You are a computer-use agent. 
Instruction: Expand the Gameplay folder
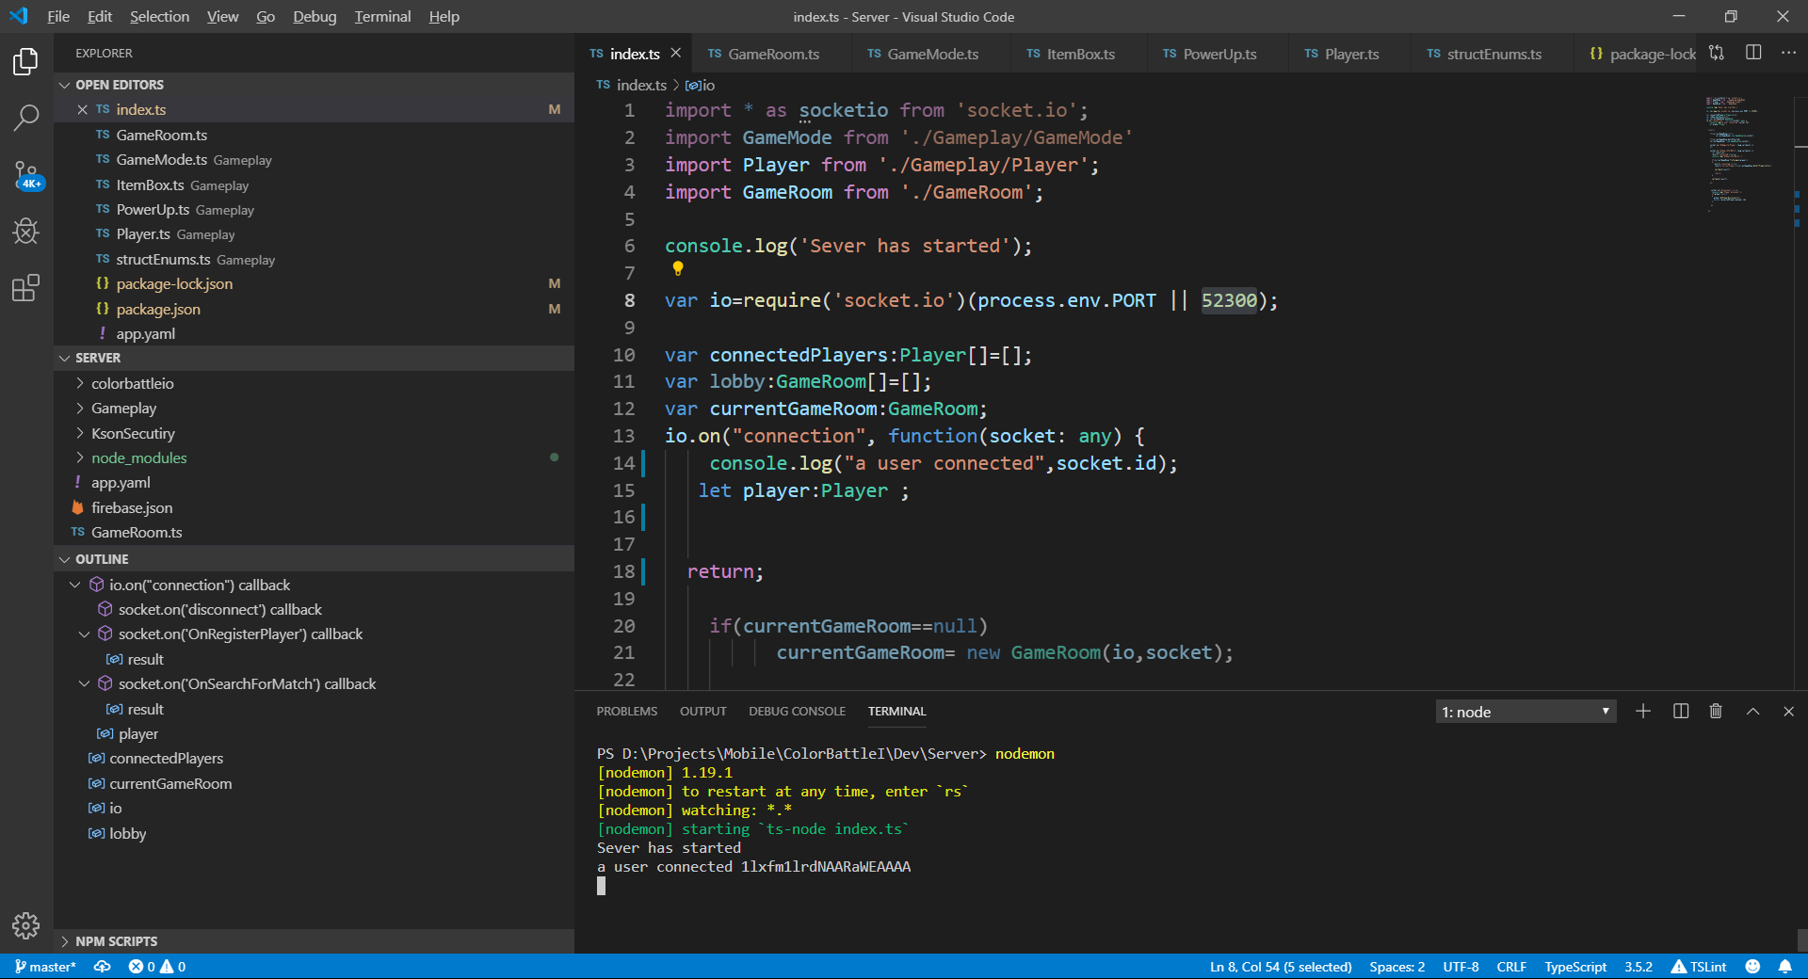pos(123,409)
